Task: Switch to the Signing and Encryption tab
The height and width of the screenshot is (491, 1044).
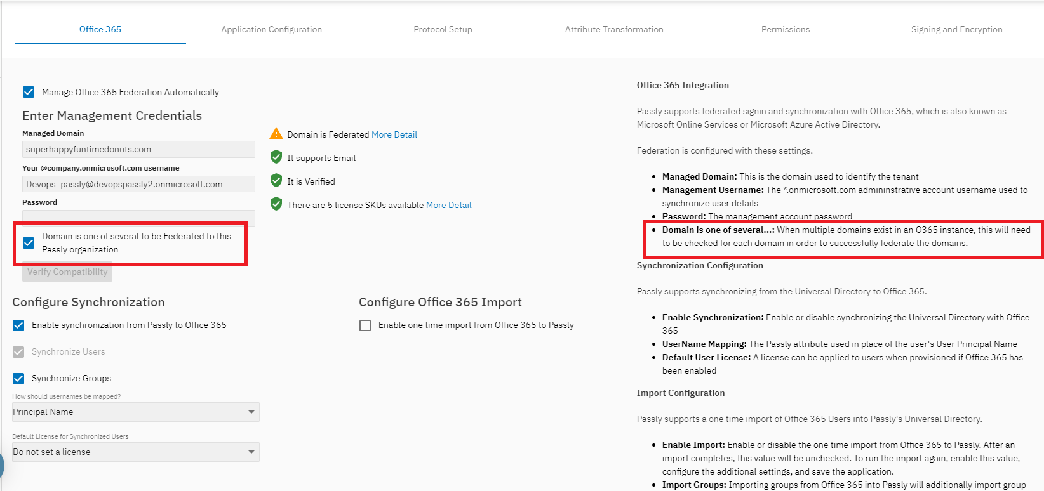Action: 956,29
